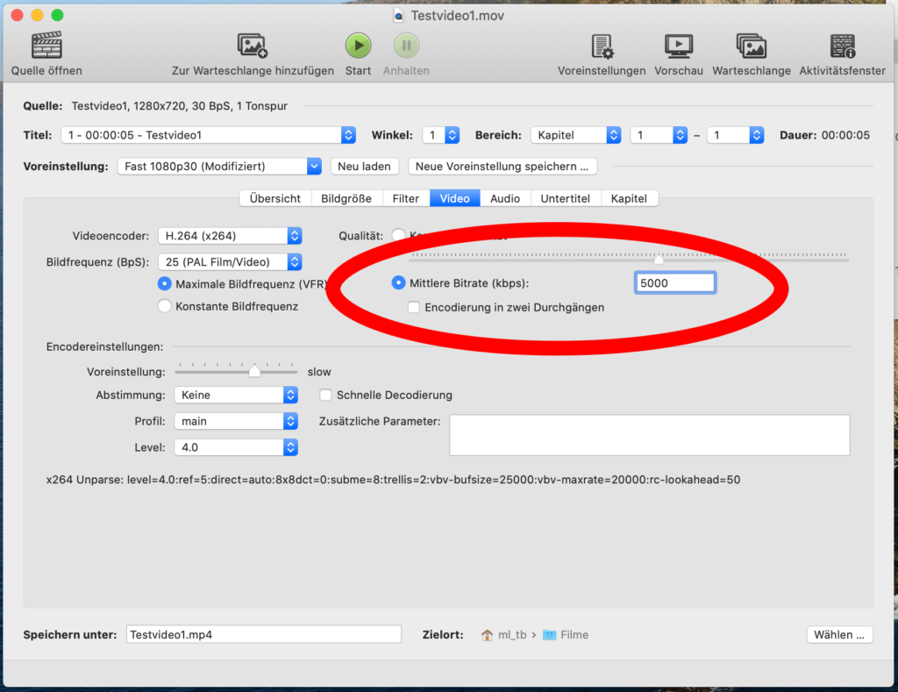Click the encoder Voreinstellung speed slider
Screen dimensions: 898x692
pos(237,372)
